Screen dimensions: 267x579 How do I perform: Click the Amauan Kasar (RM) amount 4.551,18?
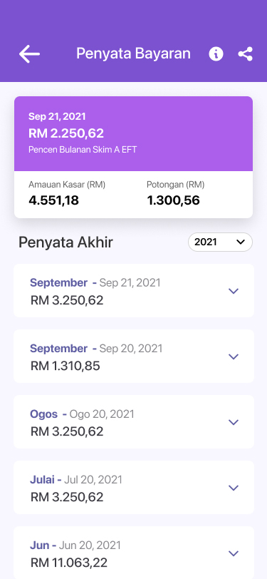54,200
